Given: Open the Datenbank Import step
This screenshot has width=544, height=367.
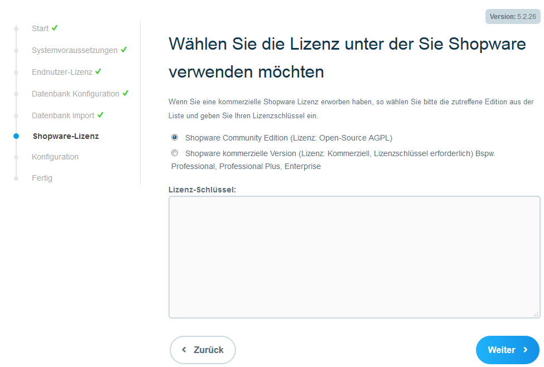Looking at the screenshot, I should pos(63,115).
